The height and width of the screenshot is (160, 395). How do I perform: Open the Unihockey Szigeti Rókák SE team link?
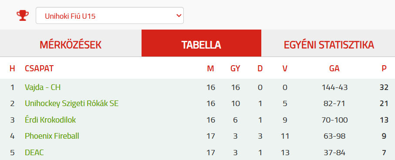71,103
